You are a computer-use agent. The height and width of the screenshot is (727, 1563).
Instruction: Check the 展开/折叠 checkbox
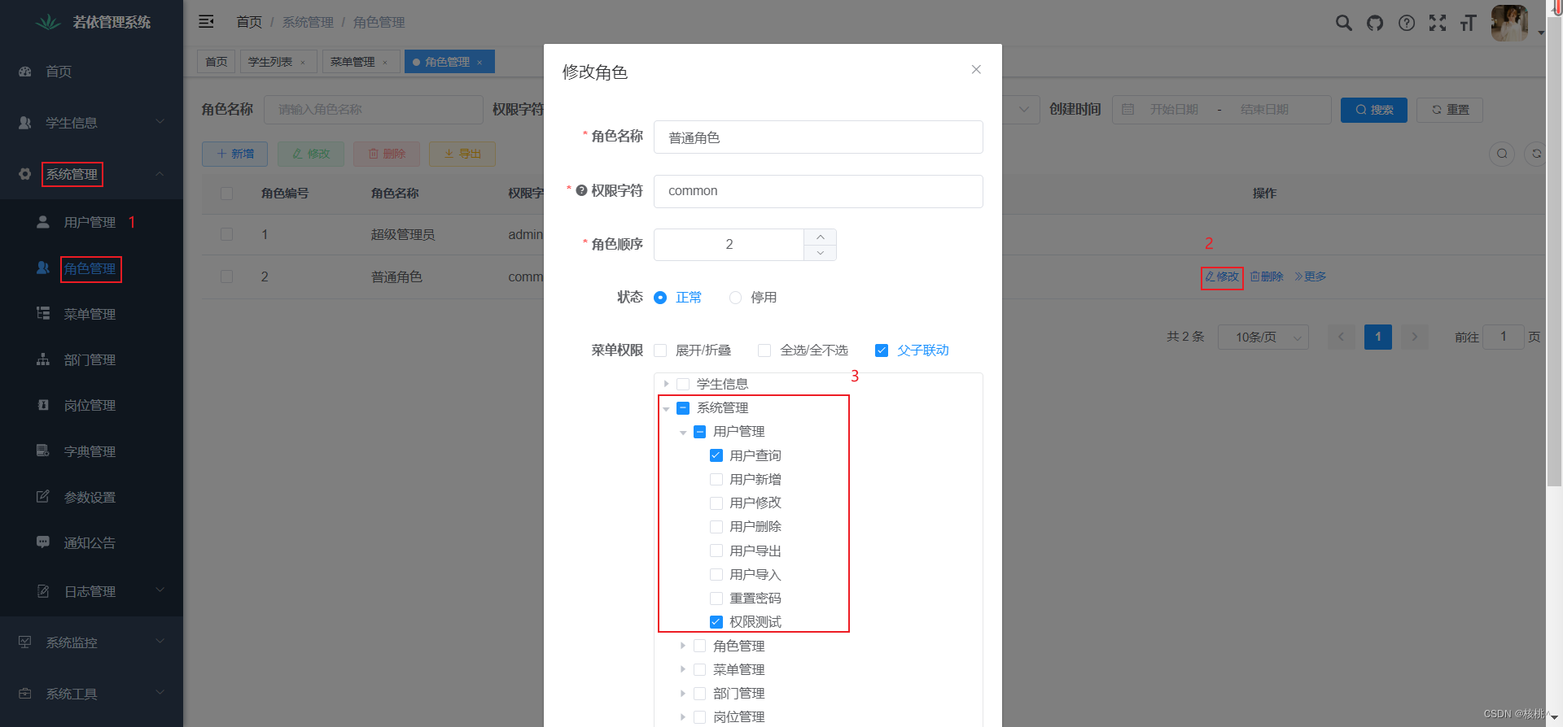click(660, 350)
